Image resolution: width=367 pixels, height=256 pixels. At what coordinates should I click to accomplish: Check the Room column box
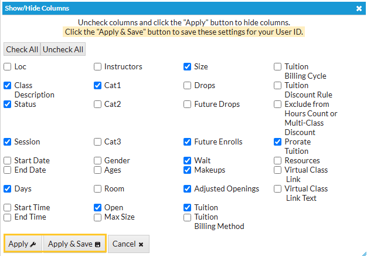point(98,189)
